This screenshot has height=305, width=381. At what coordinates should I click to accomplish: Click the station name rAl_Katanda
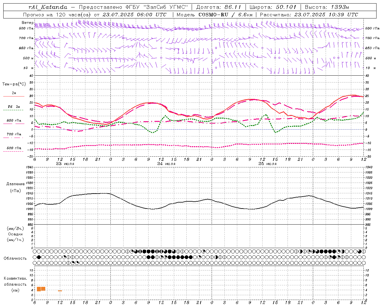(48, 7)
